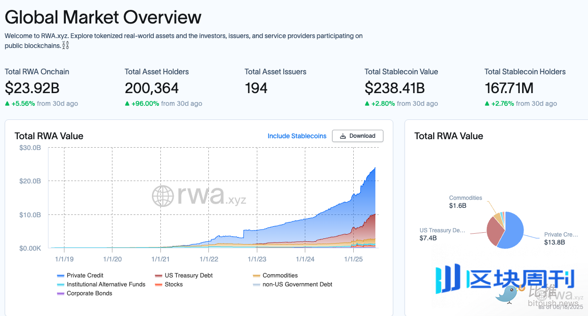
Task: Toggle Commodities legend item
Action: pyautogui.click(x=280, y=276)
